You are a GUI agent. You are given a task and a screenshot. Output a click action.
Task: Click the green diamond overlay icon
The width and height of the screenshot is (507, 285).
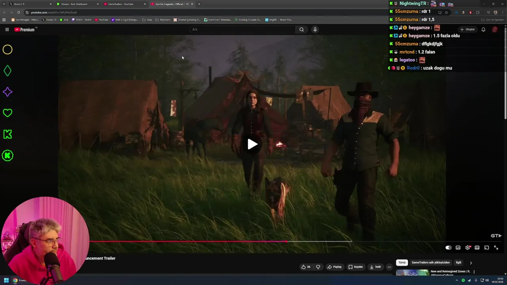tap(8, 71)
